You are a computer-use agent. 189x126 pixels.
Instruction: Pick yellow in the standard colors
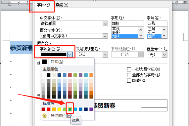pyautogui.click(x=59, y=109)
